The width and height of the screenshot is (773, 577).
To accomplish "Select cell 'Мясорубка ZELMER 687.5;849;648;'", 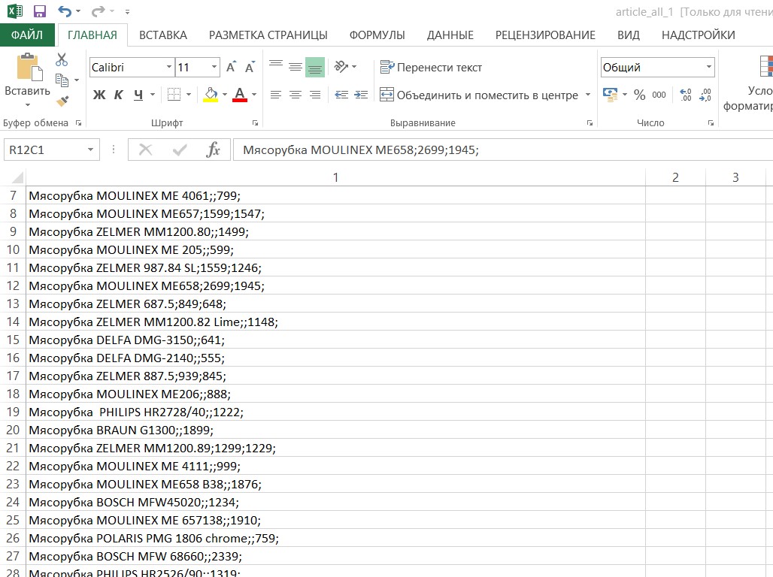I will tap(335, 304).
